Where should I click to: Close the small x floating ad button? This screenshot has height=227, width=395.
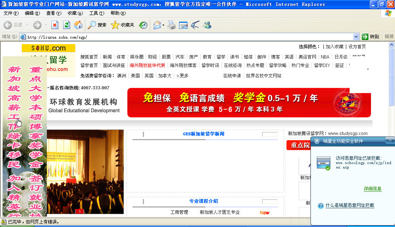(x=368, y=69)
